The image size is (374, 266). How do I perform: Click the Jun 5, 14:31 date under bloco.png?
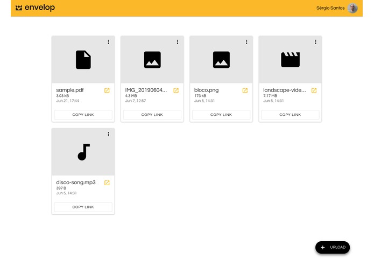(204, 101)
